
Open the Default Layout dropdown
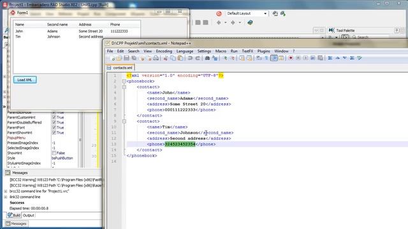coord(265,13)
